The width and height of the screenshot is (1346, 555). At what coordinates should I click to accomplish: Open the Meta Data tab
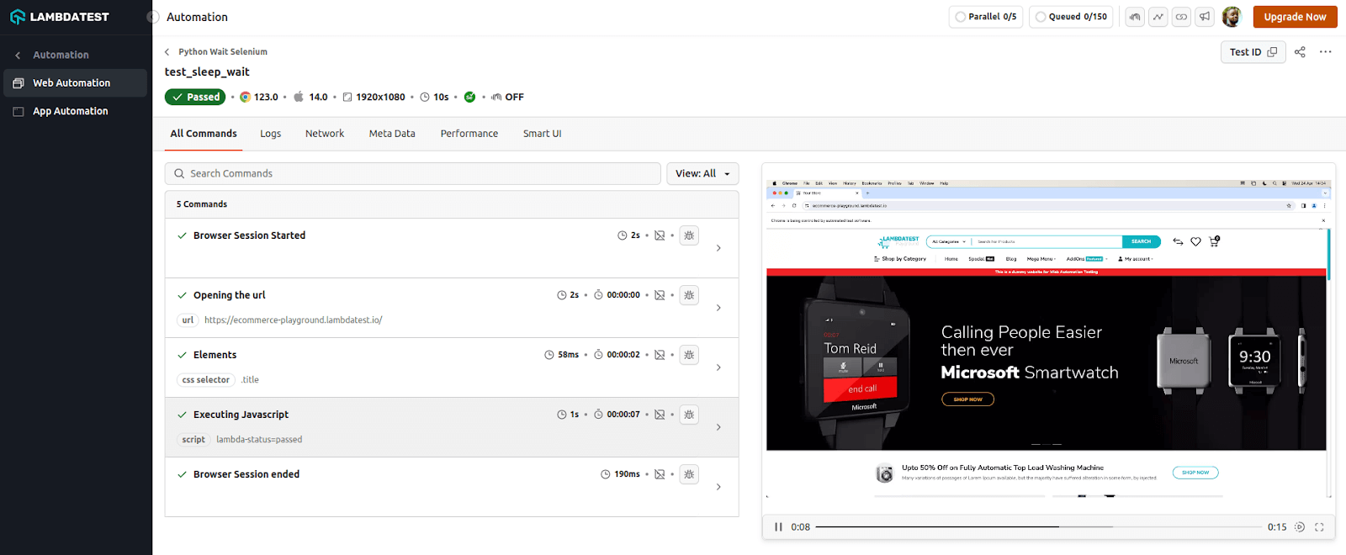[x=392, y=134]
